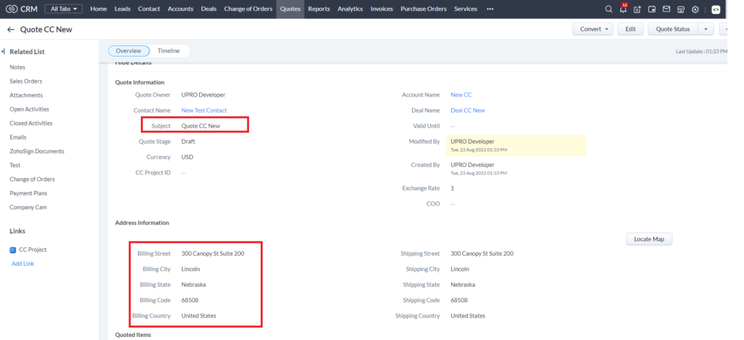The height and width of the screenshot is (340, 744).
Task: Collapse the Related List sidebar toggle
Action: click(4, 51)
